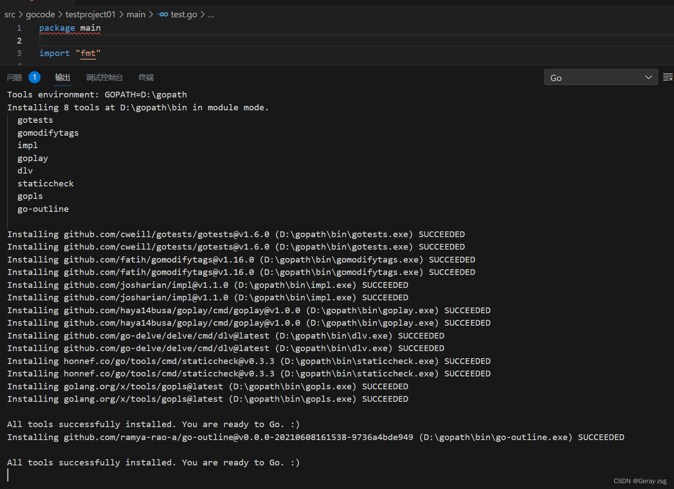Click the first impl@v1.1.0 installing line

click(208, 285)
